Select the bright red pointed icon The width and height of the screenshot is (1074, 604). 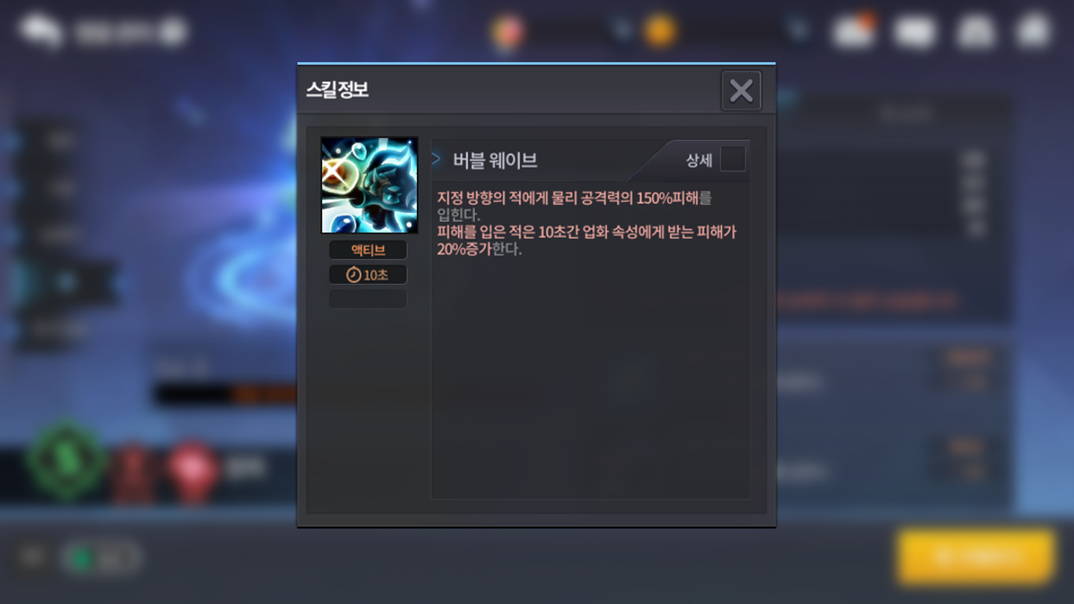[x=192, y=473]
